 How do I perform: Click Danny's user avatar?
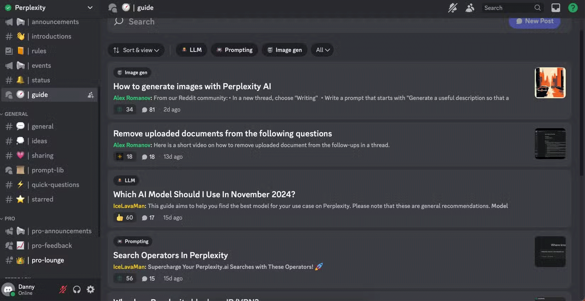point(8,289)
